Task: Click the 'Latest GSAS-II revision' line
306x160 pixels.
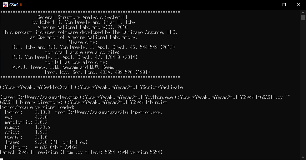Action: [81, 152]
